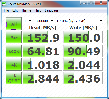109x99 pixels.
Task: Start the 4K QD32 test
Action: coord(14,78)
